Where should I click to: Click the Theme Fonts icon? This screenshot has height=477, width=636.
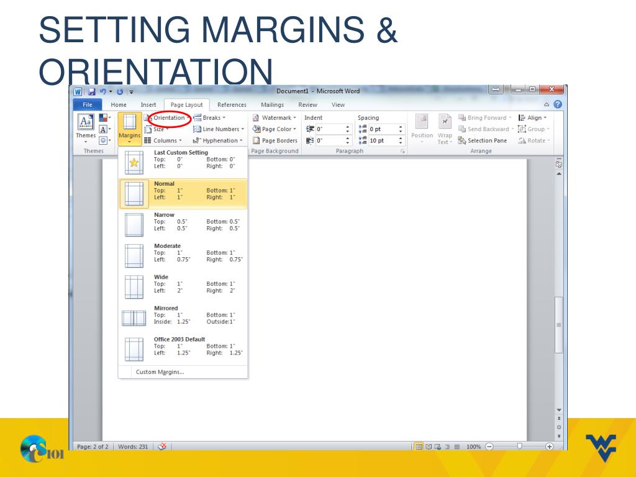103,129
